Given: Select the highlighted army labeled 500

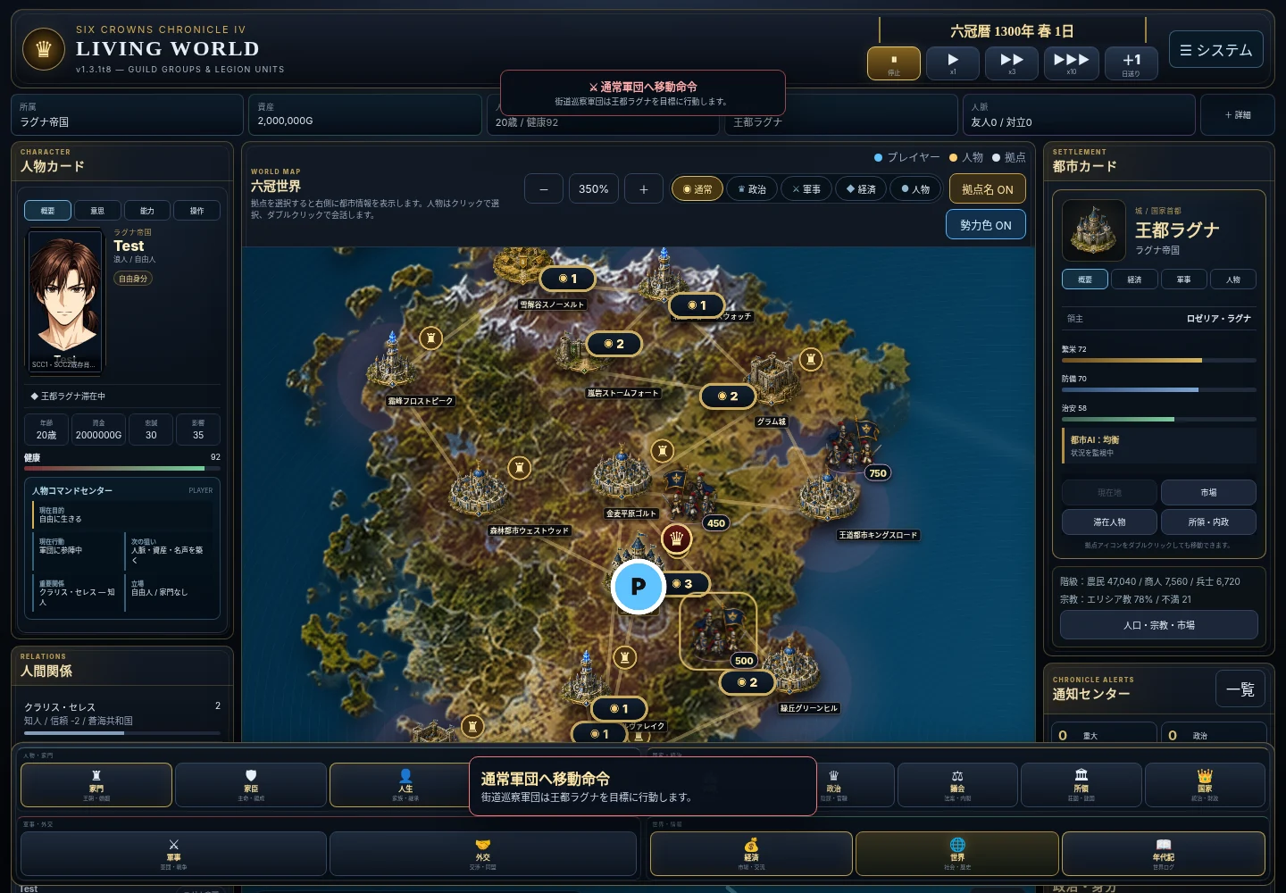Looking at the screenshot, I should click(x=718, y=630).
